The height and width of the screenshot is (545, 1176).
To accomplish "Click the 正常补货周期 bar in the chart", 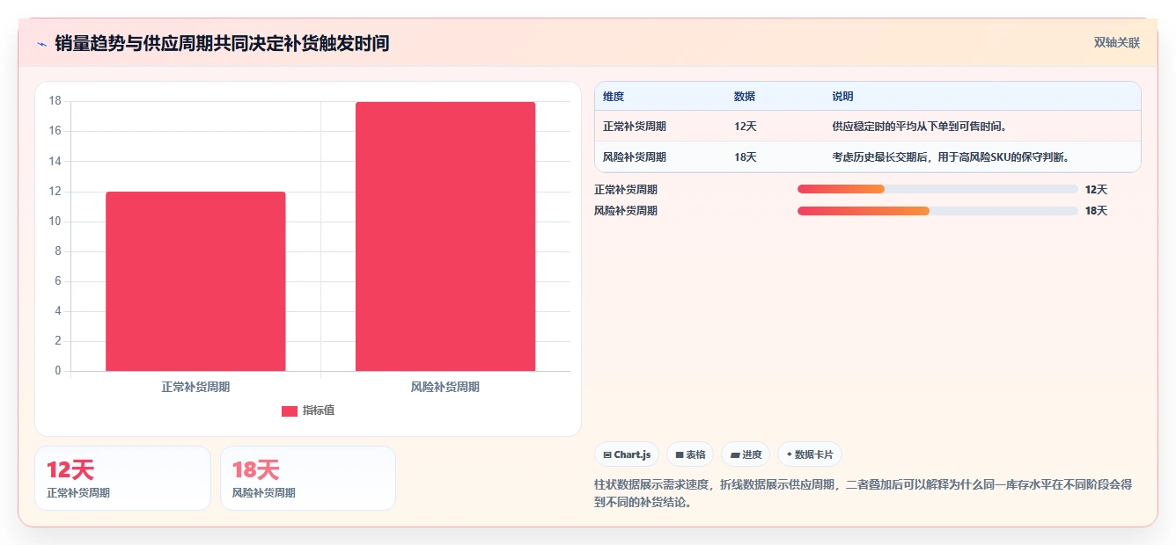I will [195, 281].
